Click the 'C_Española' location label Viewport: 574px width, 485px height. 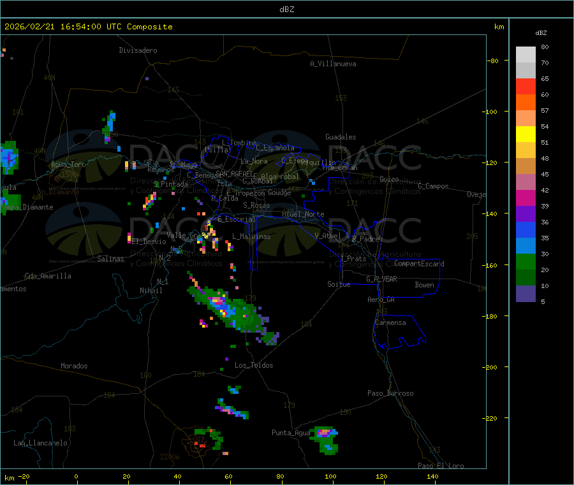point(276,148)
